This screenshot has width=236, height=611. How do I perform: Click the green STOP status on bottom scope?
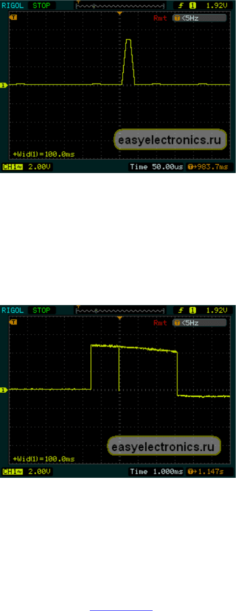click(x=41, y=311)
